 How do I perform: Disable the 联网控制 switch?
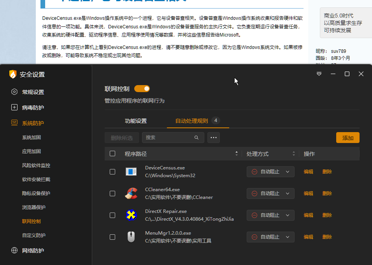[142, 88]
